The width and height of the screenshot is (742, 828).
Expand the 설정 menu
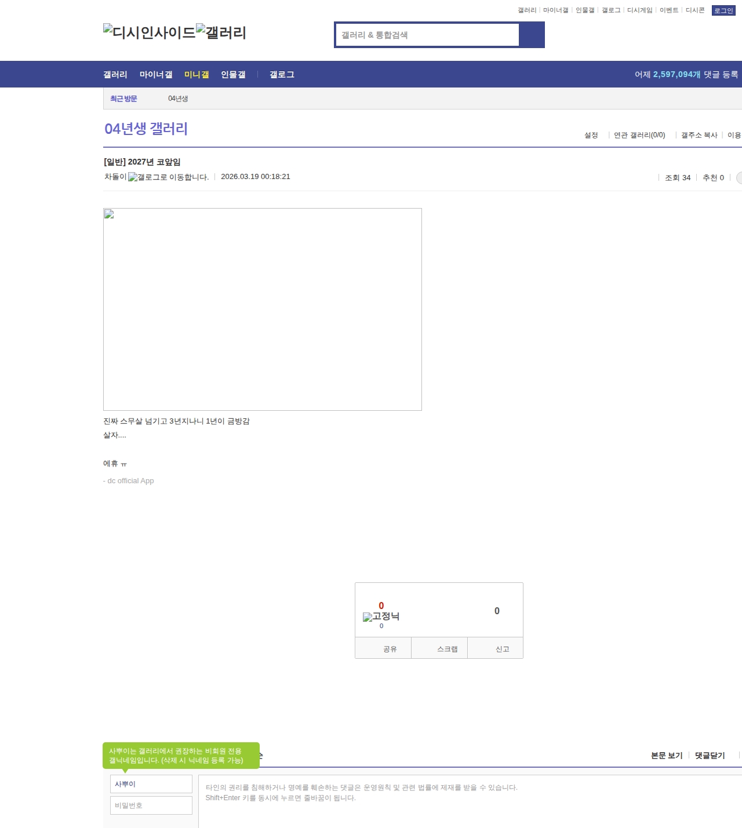pos(591,135)
